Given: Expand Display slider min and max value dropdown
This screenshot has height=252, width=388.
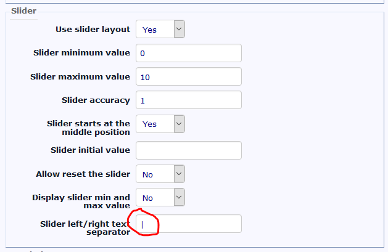Looking at the screenshot, I should tap(160, 198).
